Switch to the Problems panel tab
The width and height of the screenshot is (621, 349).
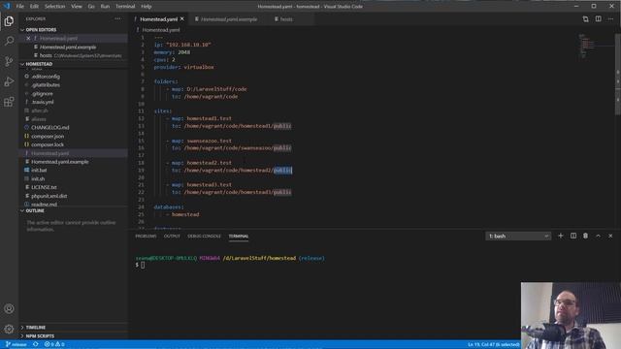click(146, 236)
